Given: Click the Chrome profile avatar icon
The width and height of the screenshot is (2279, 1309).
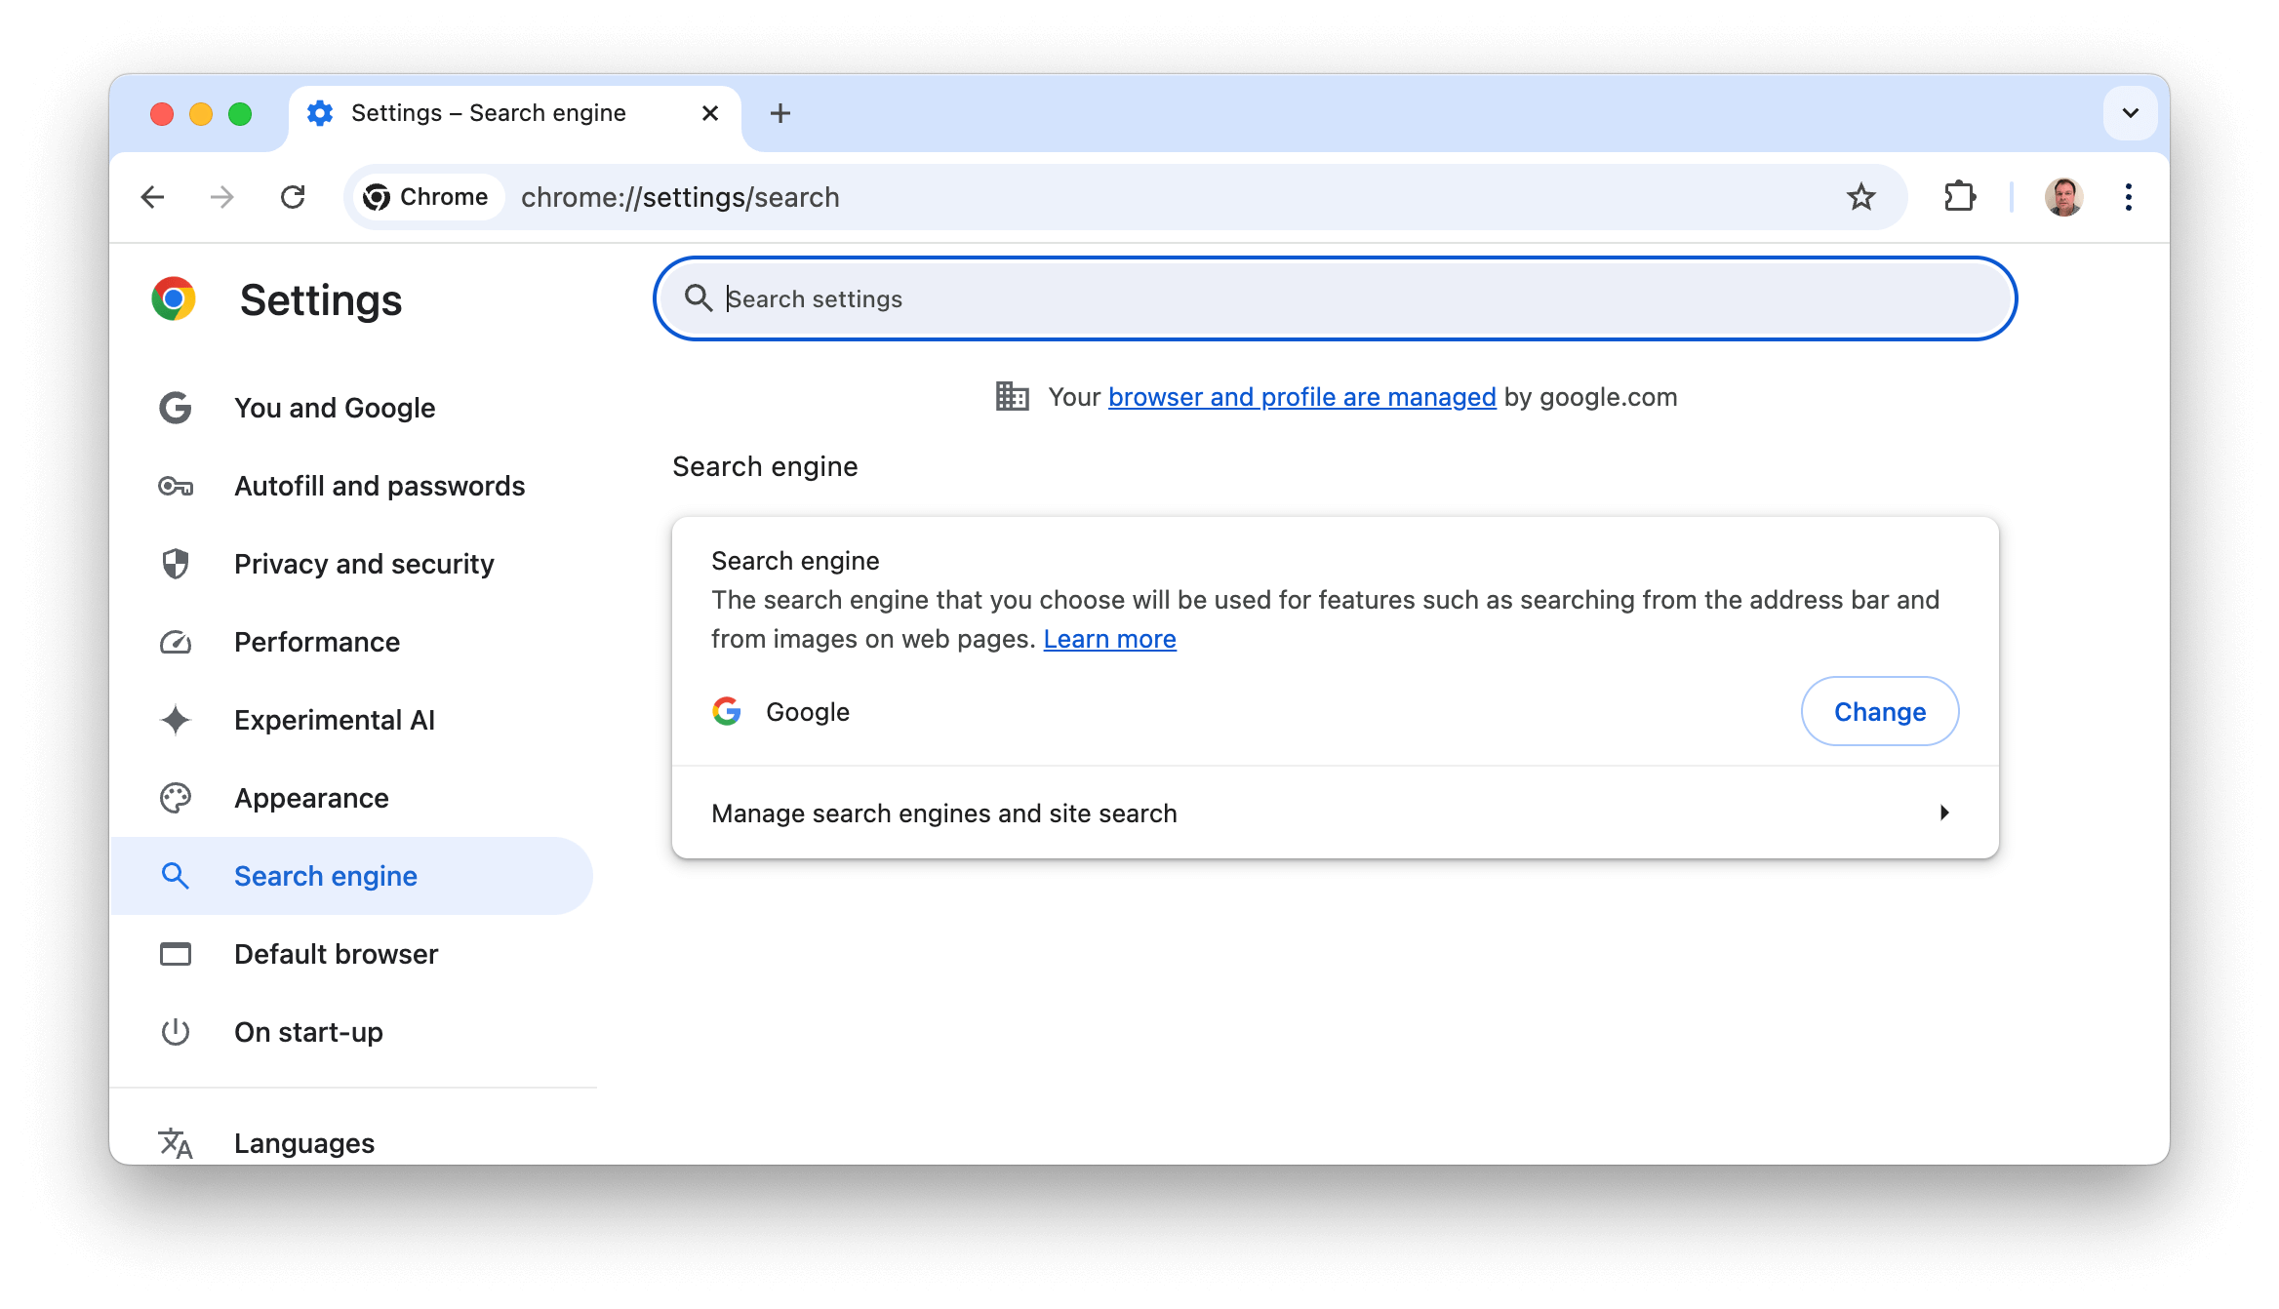Looking at the screenshot, I should pyautogui.click(x=2063, y=196).
